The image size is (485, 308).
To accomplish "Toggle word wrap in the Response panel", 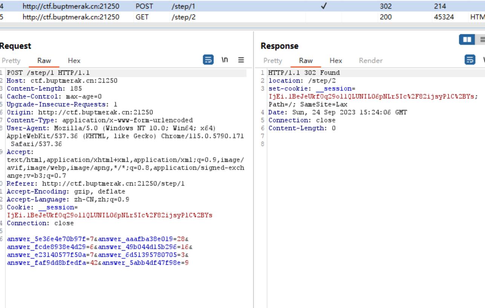I will pyautogui.click(x=470, y=60).
